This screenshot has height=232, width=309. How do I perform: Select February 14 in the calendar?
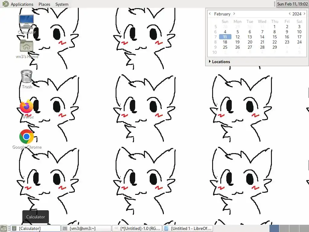(262, 37)
